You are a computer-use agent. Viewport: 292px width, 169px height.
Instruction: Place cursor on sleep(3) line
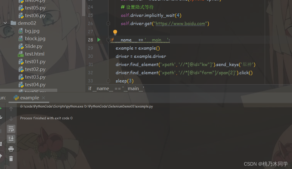[x=124, y=81]
